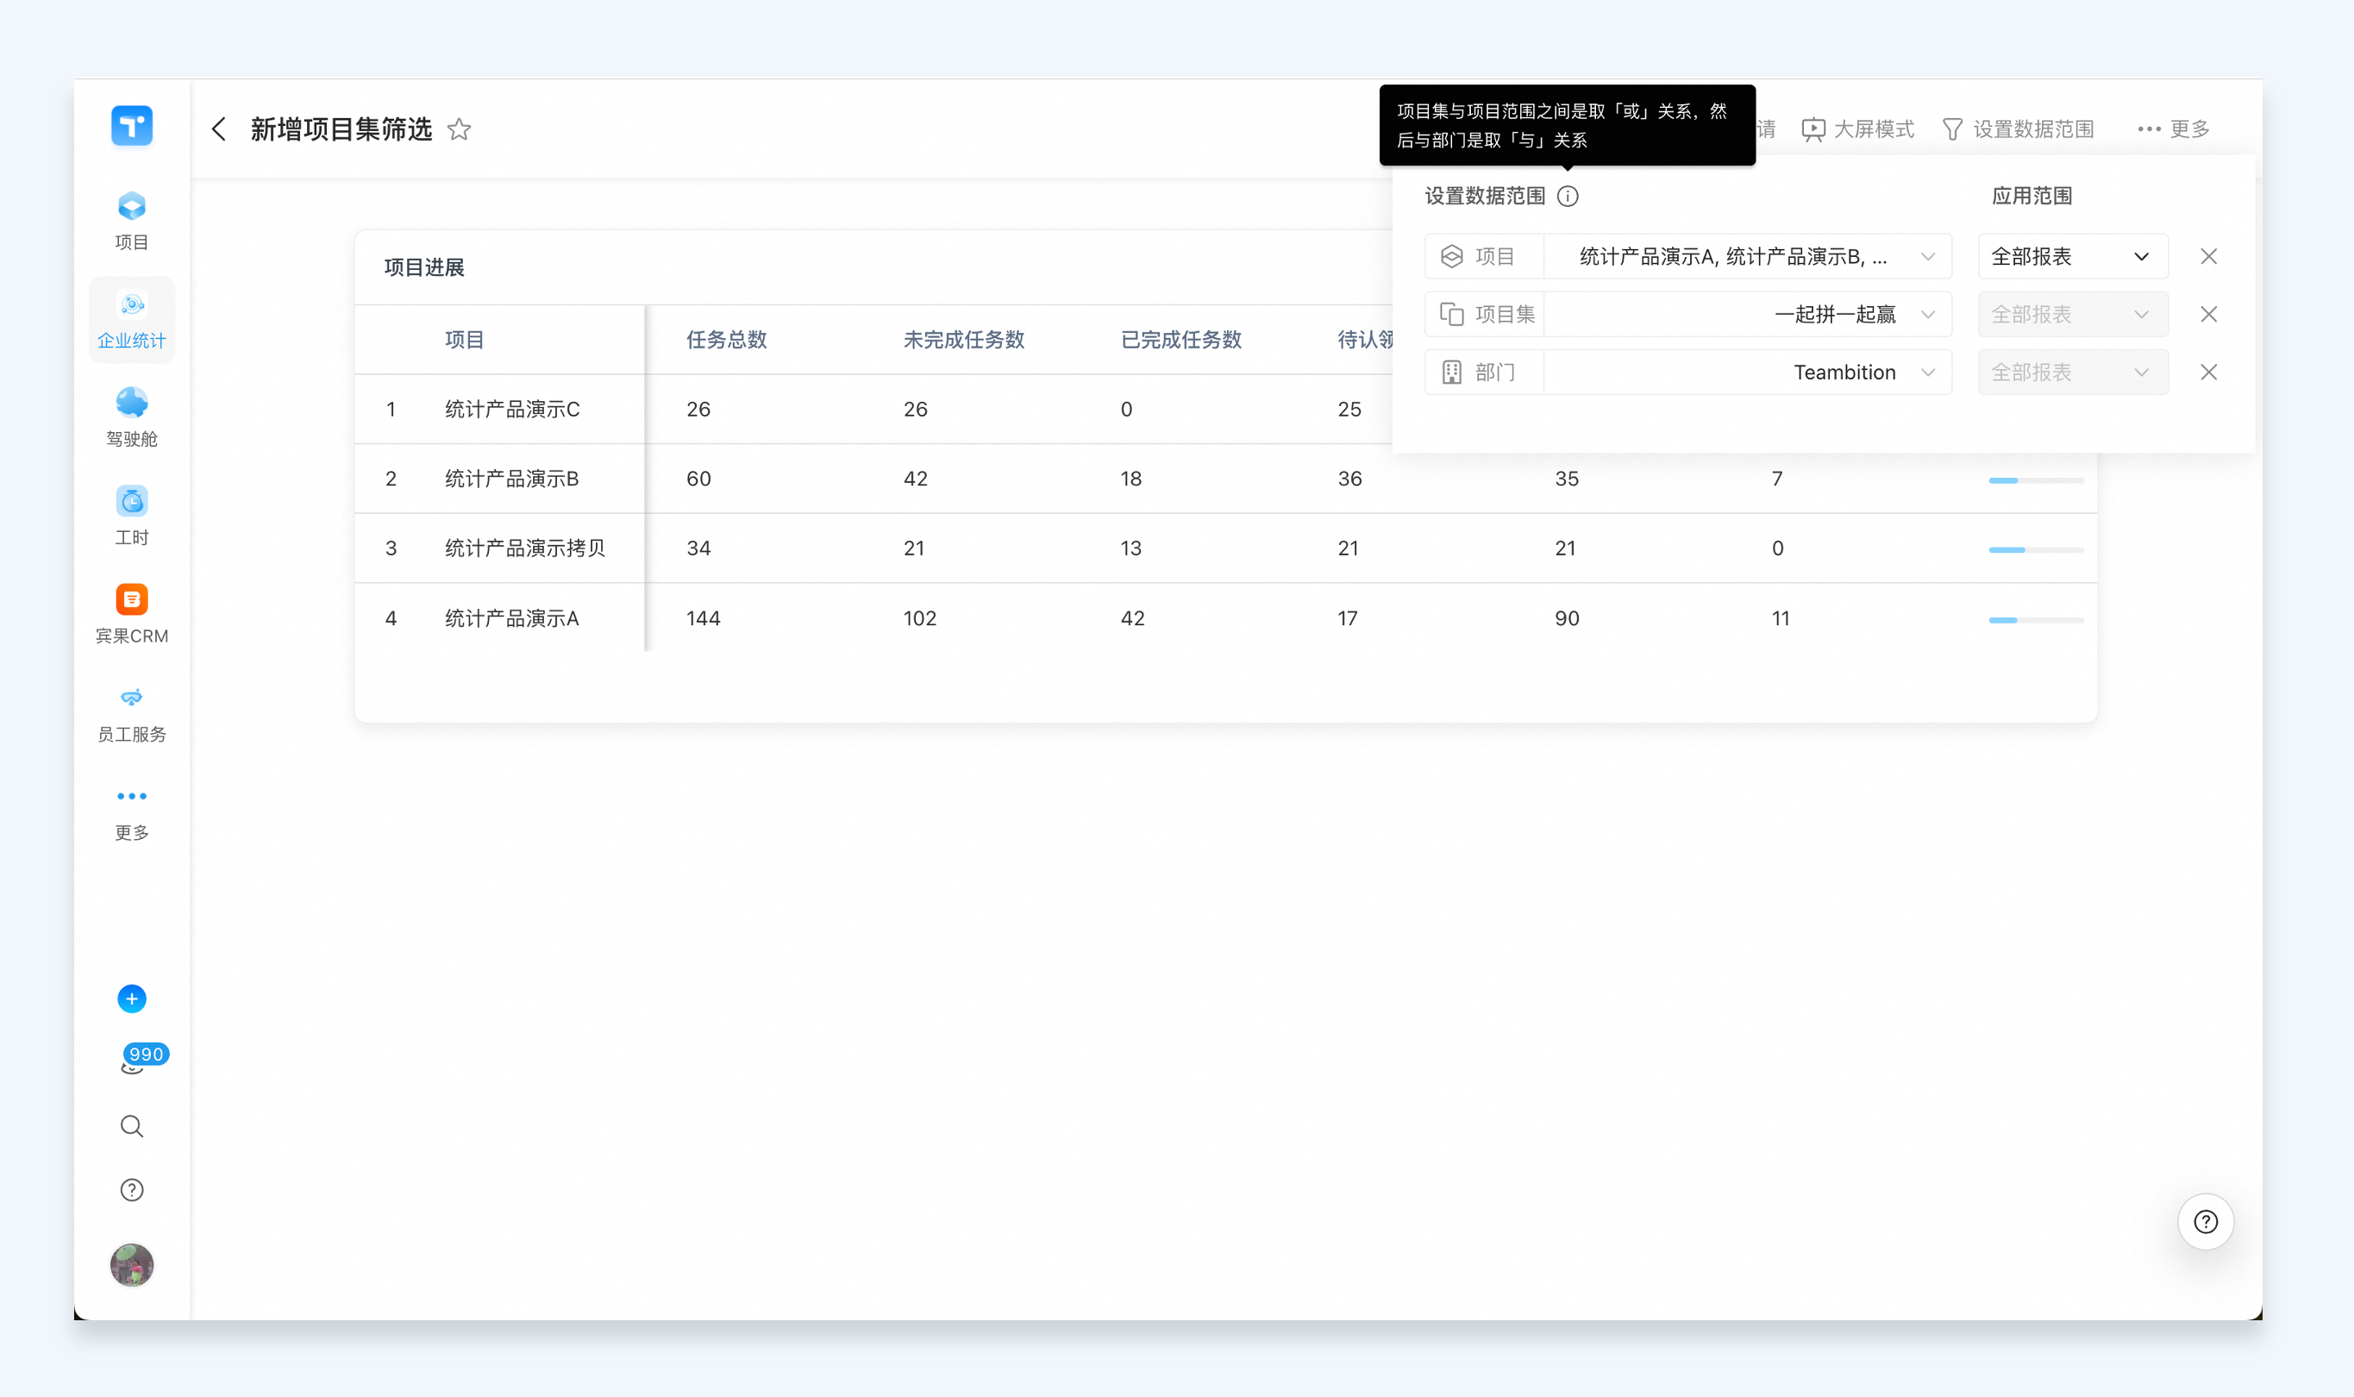Open the 项目 selection dropdown

coord(1748,256)
